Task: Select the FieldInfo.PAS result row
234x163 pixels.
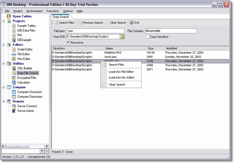Action: pyautogui.click(x=113, y=52)
